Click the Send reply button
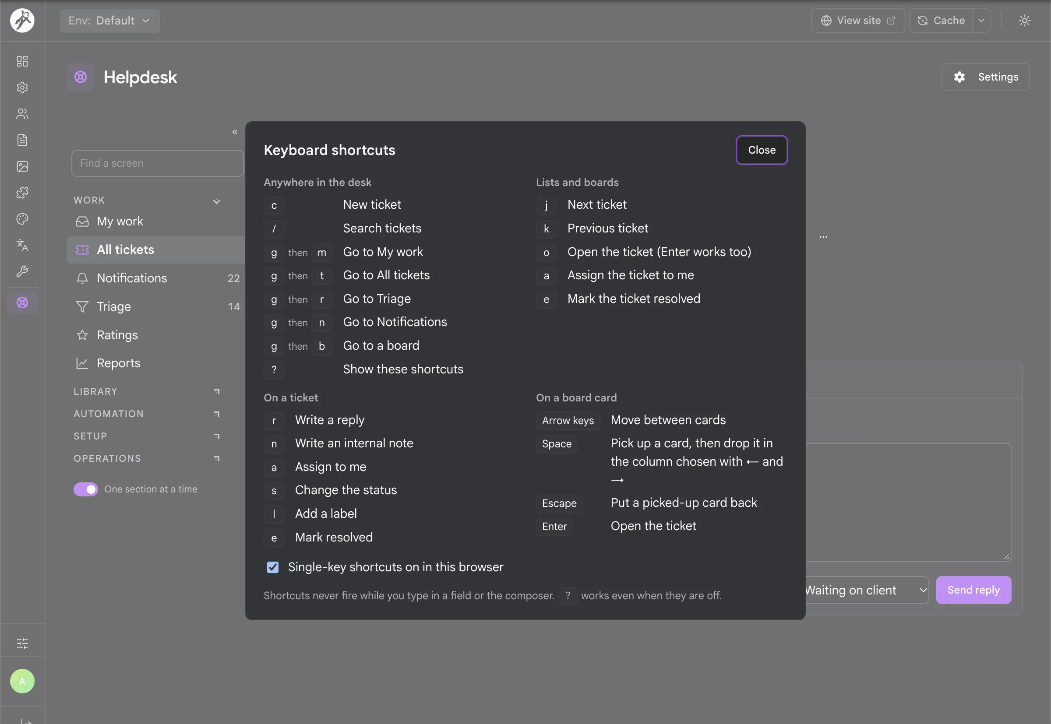Viewport: 1051px width, 724px height. 973,590
